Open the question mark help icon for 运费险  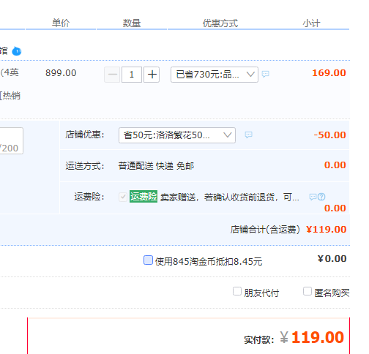click(321, 197)
